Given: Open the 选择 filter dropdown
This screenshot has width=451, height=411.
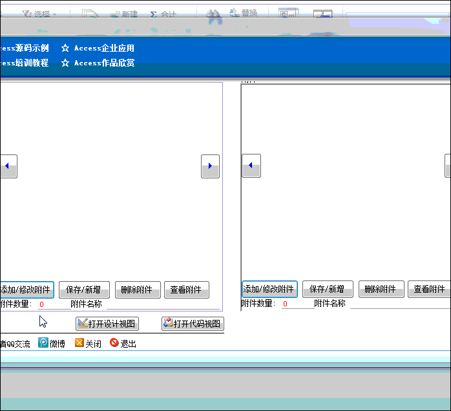Looking at the screenshot, I should coord(39,14).
